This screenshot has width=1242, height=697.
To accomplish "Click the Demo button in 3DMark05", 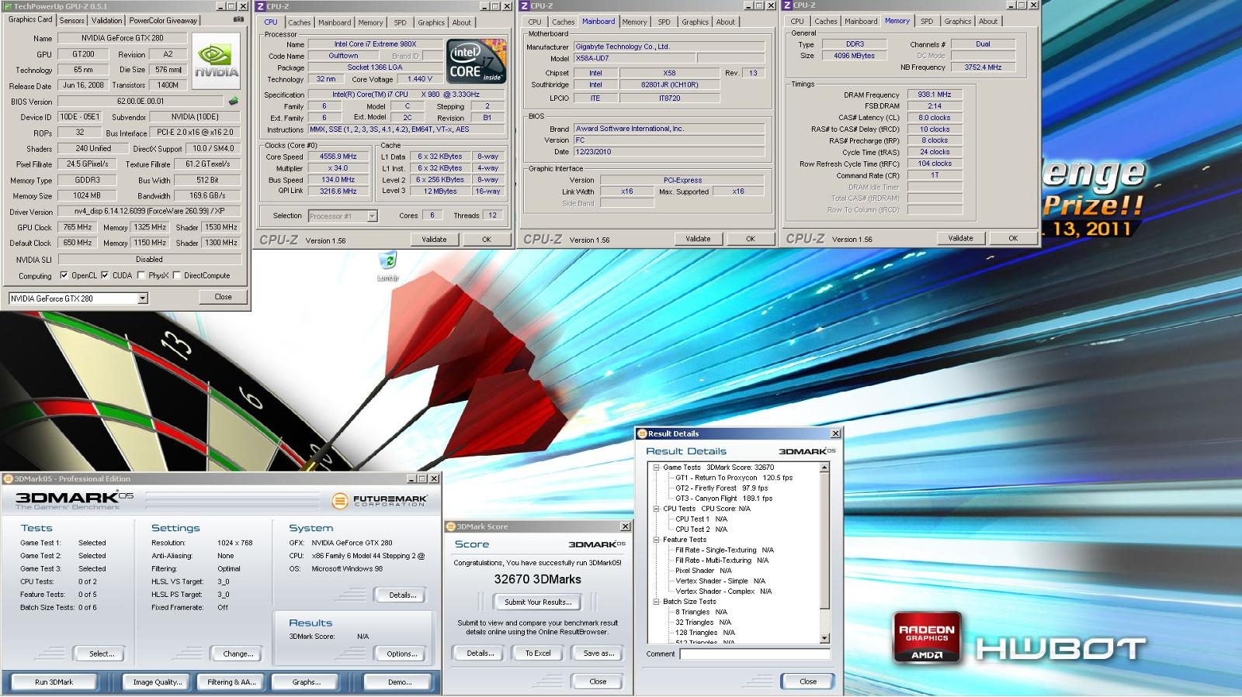I will pyautogui.click(x=400, y=681).
